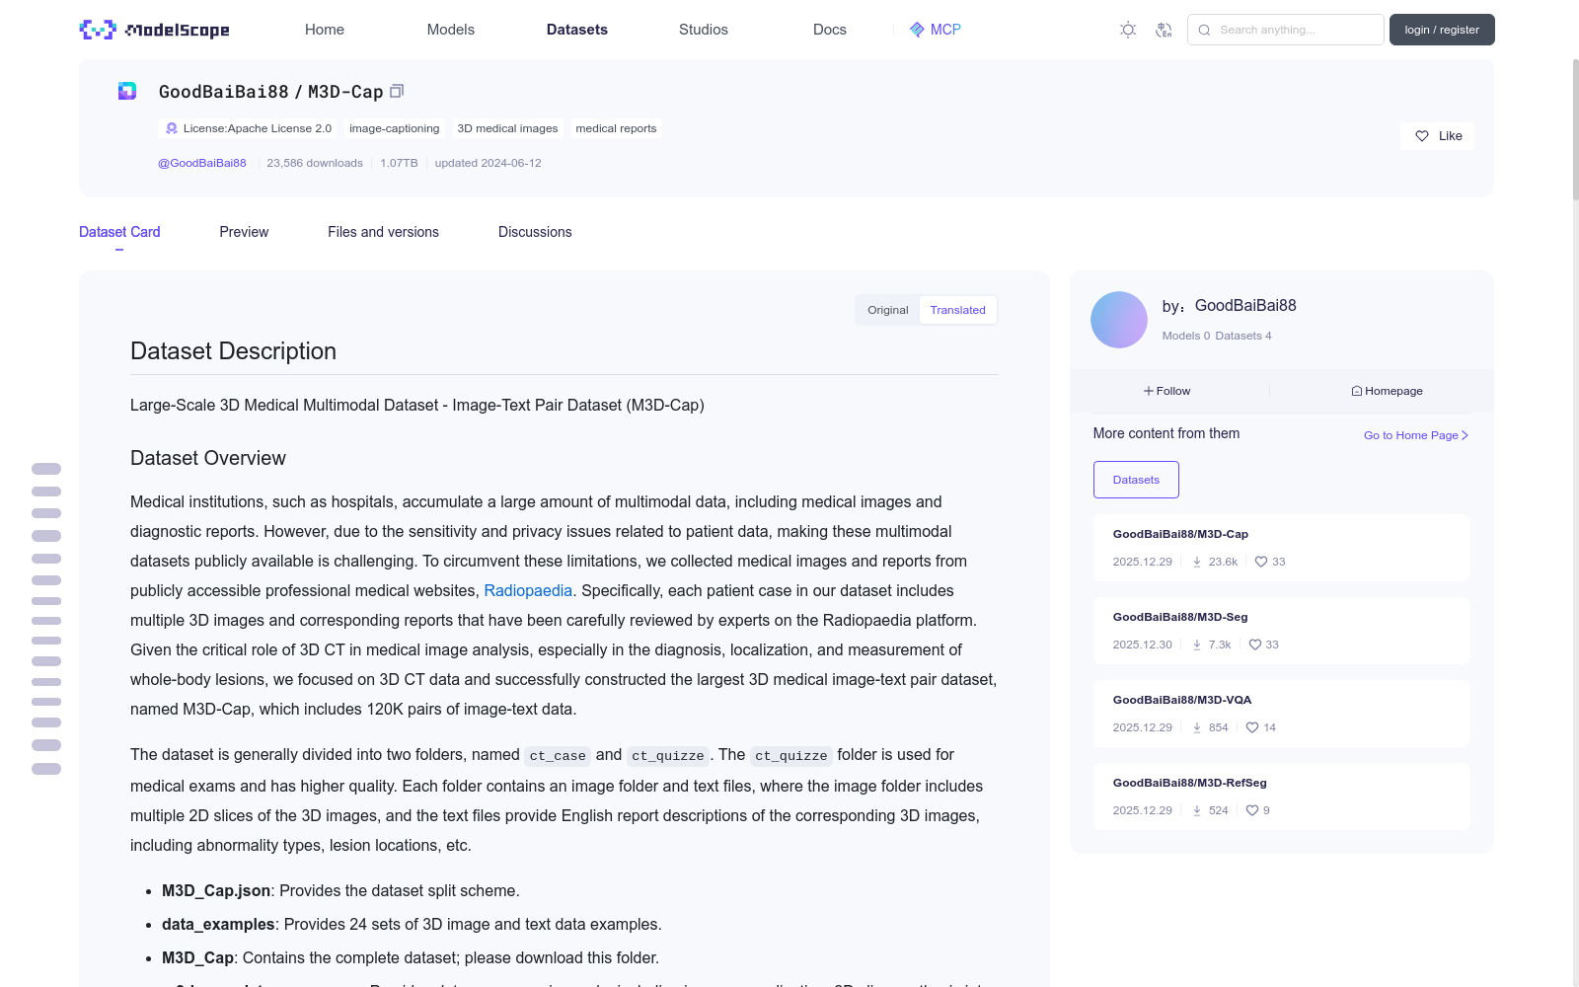Image resolution: width=1579 pixels, height=987 pixels.
Task: Click the '1.07TB' size text
Action: (x=399, y=163)
